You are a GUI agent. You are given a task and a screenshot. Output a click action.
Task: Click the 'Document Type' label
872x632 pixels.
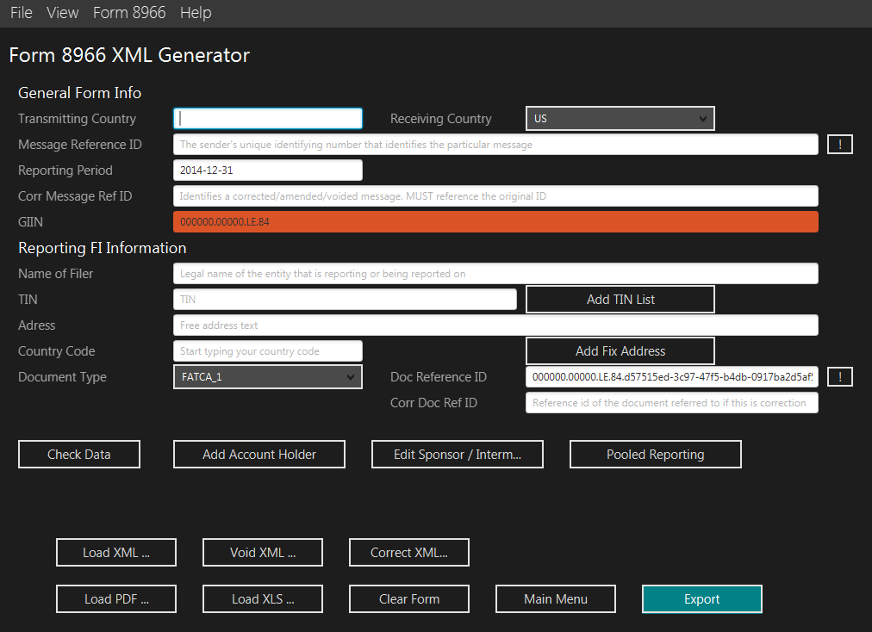tap(62, 377)
